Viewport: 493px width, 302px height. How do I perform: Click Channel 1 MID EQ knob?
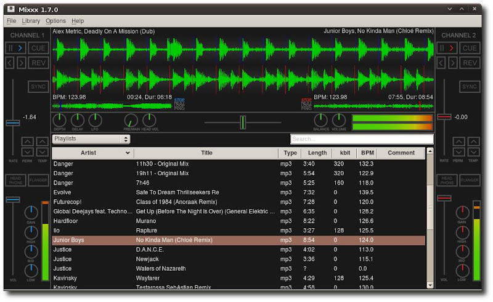[x=31, y=252]
